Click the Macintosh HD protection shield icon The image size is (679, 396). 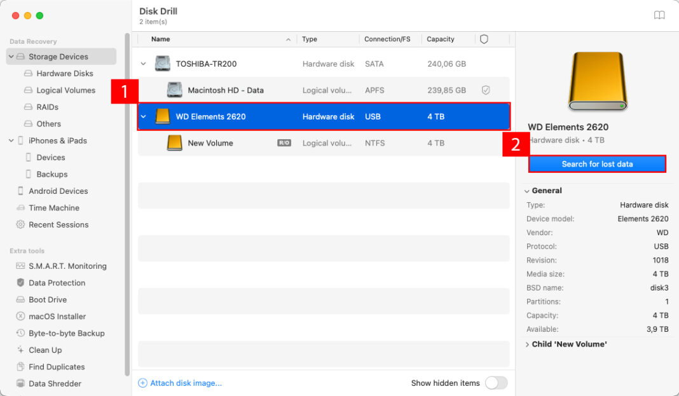click(x=486, y=90)
